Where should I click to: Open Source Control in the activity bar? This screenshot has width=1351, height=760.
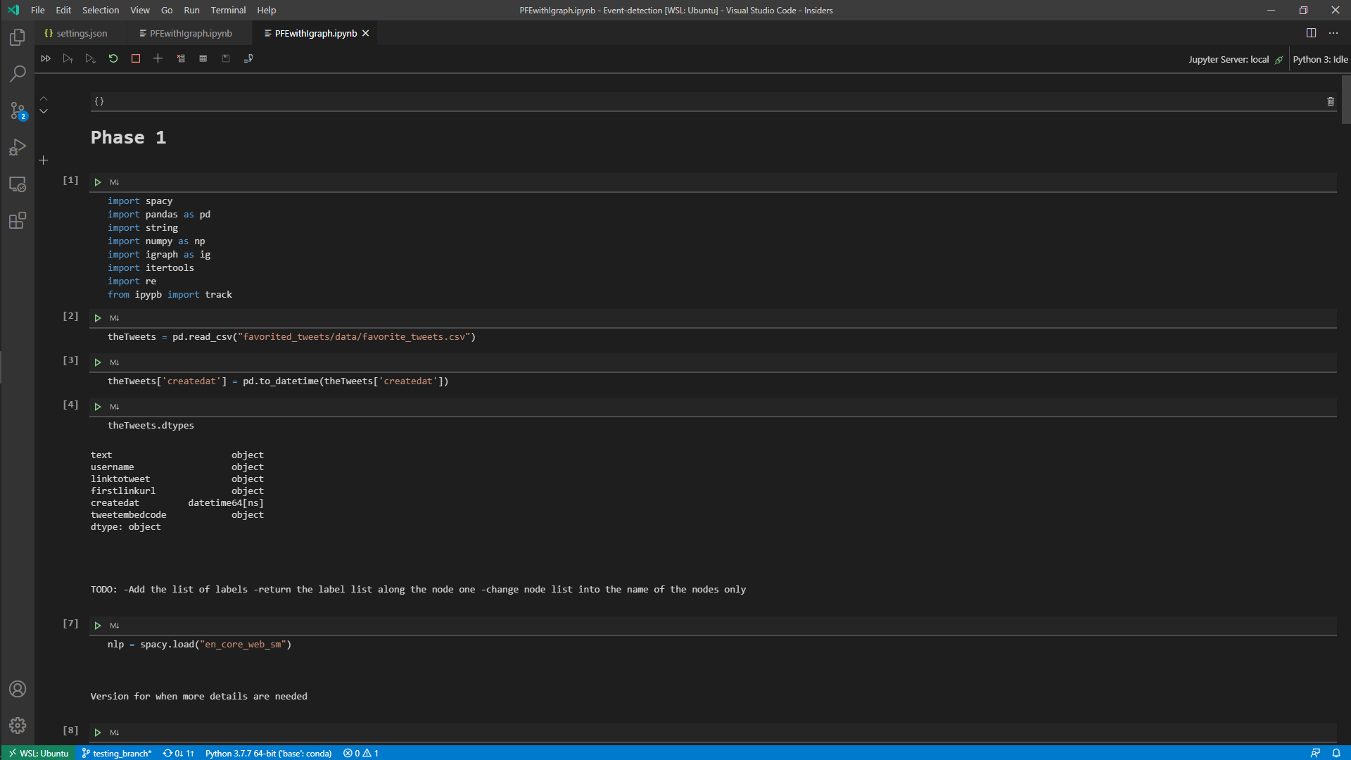click(x=17, y=110)
